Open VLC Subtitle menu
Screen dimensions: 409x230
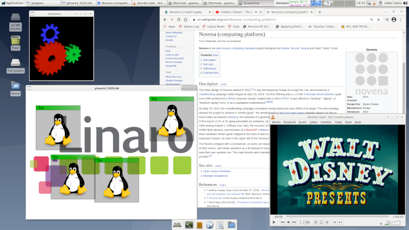[x=326, y=122]
